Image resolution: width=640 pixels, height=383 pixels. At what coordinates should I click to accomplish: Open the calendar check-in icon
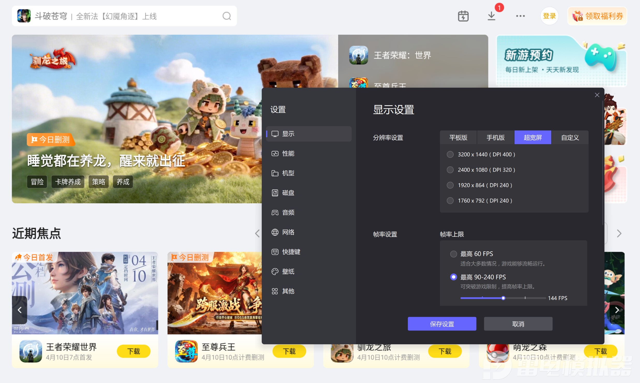point(463,16)
